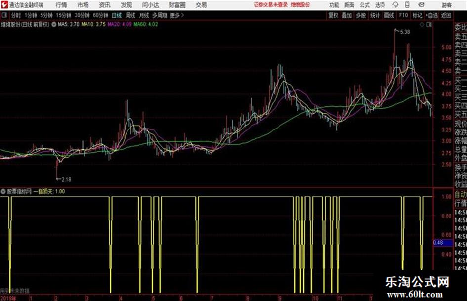Open the 行情 menu
Screen dimensions: 467x301
[x=61, y=5]
